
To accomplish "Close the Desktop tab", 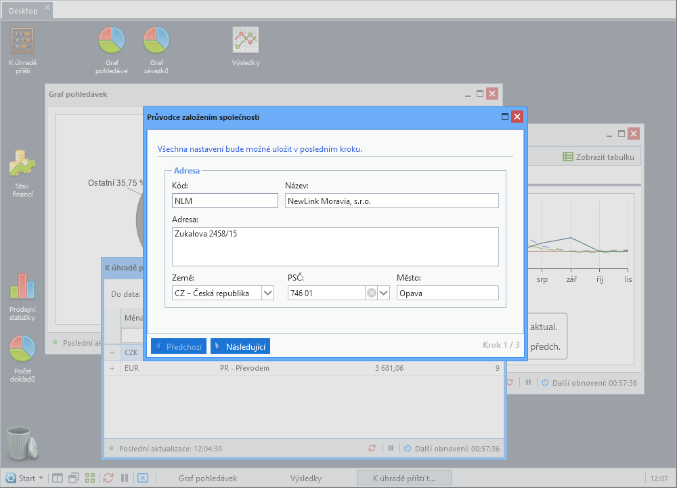I will pyautogui.click(x=47, y=7).
